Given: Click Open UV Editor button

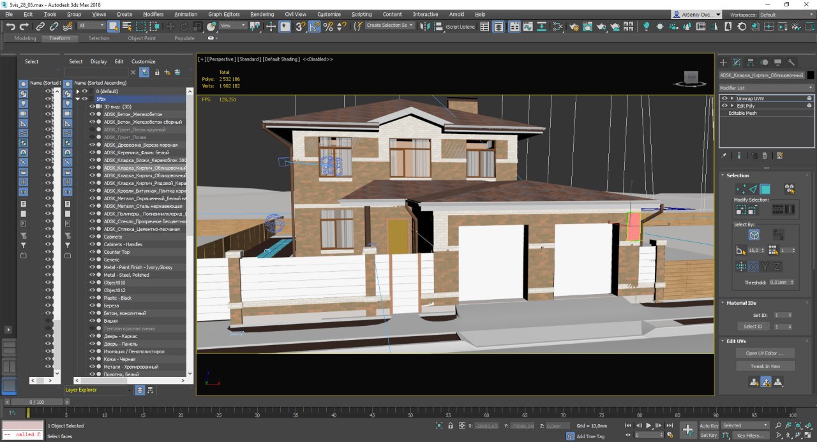Looking at the screenshot, I should click(765, 353).
